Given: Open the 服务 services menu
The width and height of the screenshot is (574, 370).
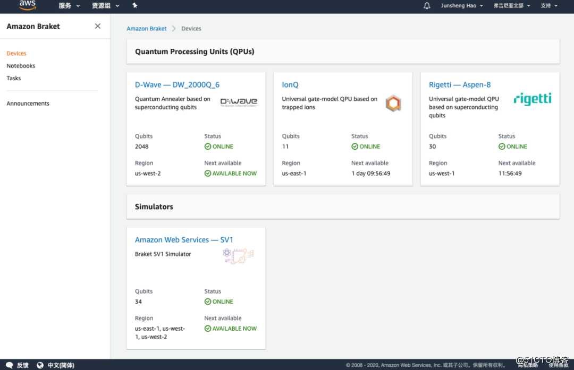Looking at the screenshot, I should (69, 5).
